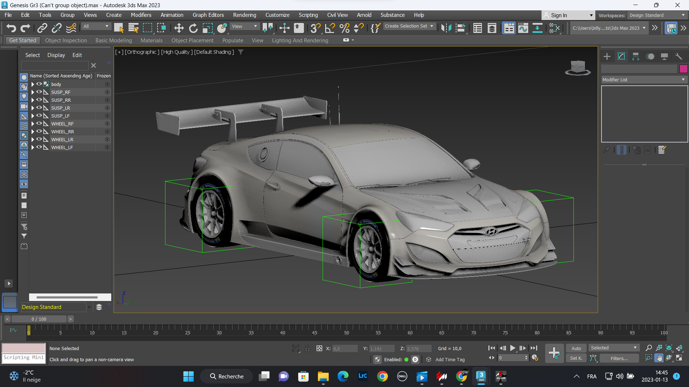Switch to the Materials workflow tab
The height and width of the screenshot is (387, 689).
click(151, 40)
